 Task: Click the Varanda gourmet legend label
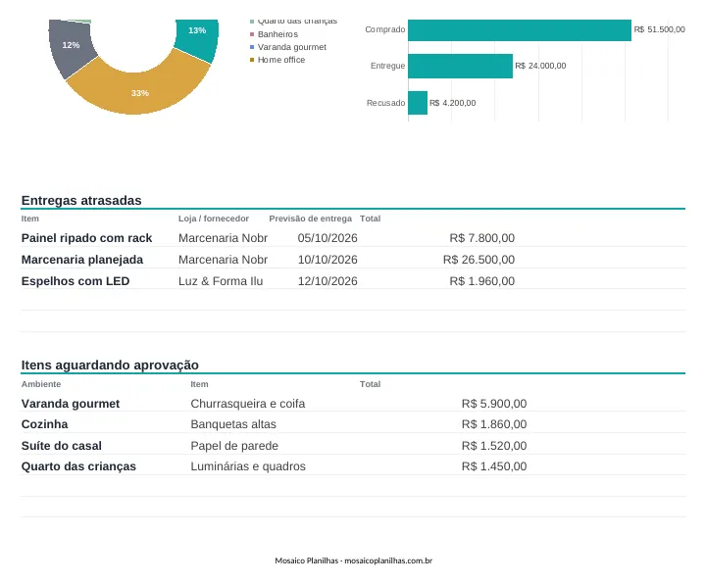[292, 47]
